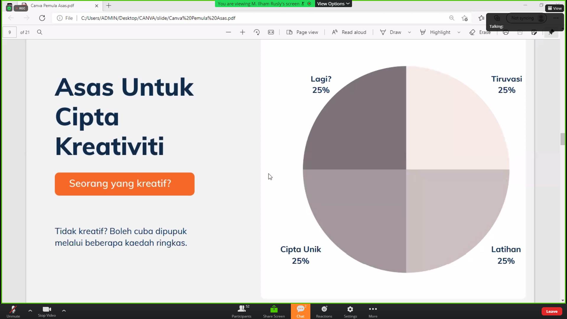This screenshot has width=567, height=319.
Task: Print the PDF document
Action: 506,32
